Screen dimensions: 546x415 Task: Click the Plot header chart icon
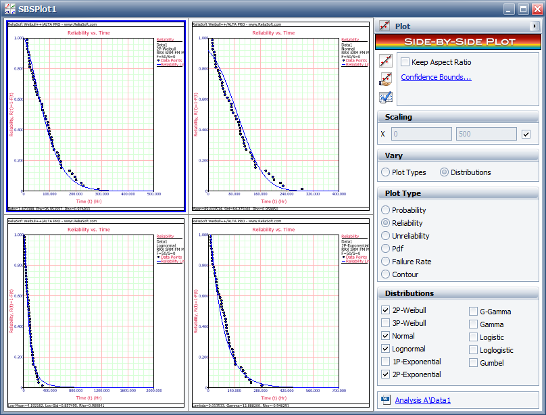(x=384, y=26)
